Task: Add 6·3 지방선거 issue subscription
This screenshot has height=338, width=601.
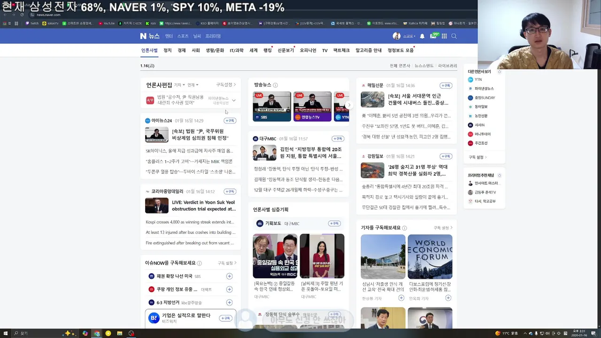Action: pos(229,302)
